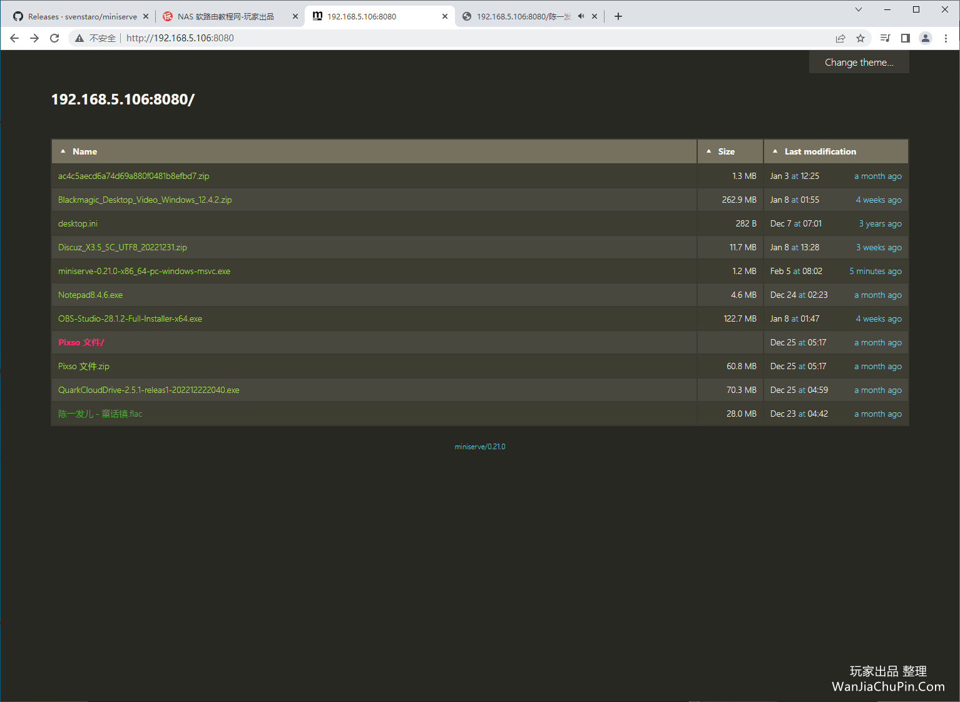The image size is (960, 702).
Task: Open the Chrome three-dot menu
Action: pos(946,38)
